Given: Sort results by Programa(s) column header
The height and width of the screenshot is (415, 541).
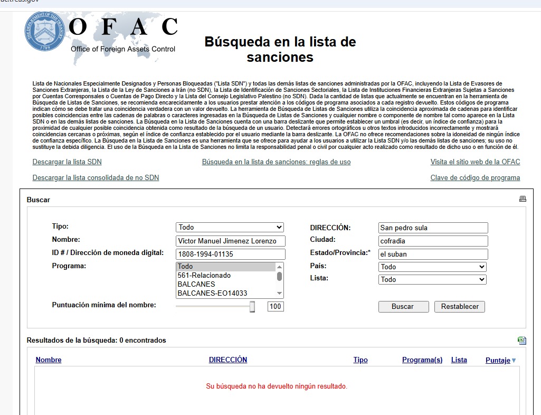Looking at the screenshot, I should [422, 360].
